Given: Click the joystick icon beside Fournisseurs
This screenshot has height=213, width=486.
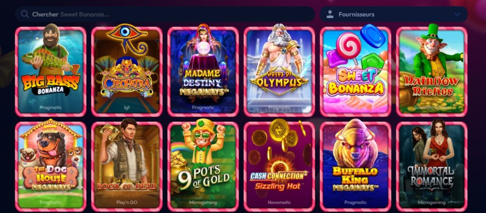Looking at the screenshot, I should [x=330, y=14].
